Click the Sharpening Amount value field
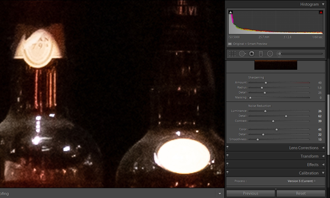Image resolution: width=330 pixels, height=198 pixels. tap(320, 82)
